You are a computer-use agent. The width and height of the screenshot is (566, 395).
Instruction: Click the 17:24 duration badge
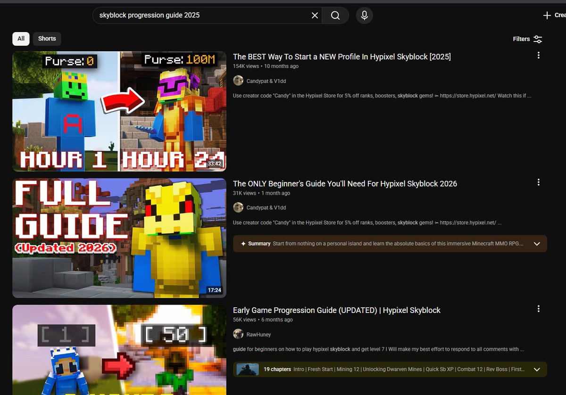(214, 290)
